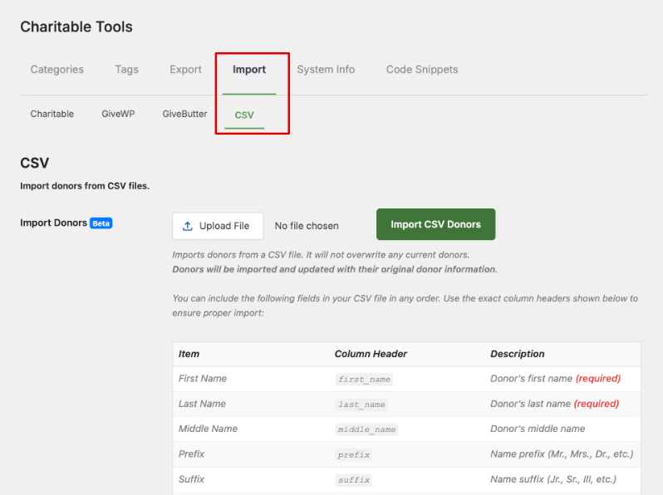Open the Code Snippets tab

click(422, 69)
